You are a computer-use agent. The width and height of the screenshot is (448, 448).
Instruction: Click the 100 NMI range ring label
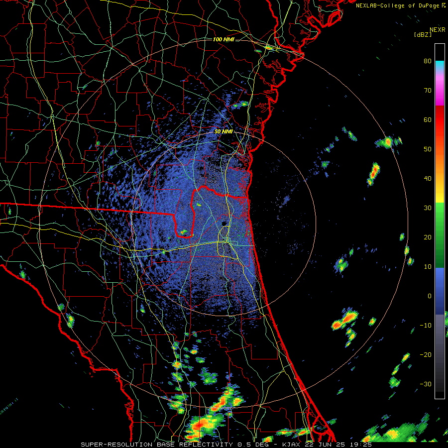224,39
